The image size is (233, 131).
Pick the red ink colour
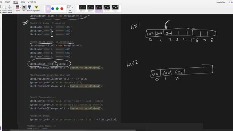(x=62, y=9)
